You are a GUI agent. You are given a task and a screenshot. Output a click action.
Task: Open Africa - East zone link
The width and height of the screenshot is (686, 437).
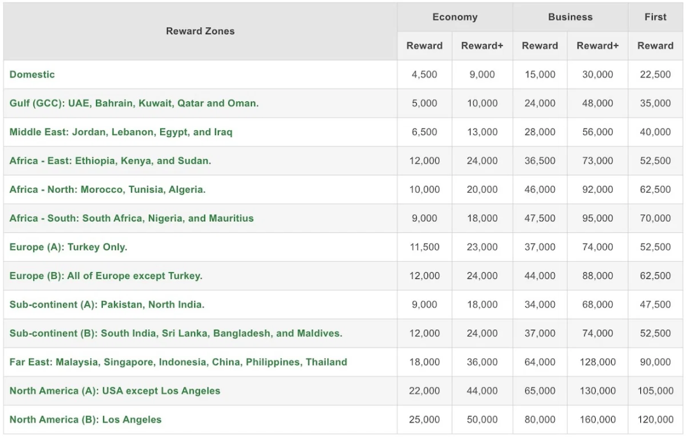point(111,161)
